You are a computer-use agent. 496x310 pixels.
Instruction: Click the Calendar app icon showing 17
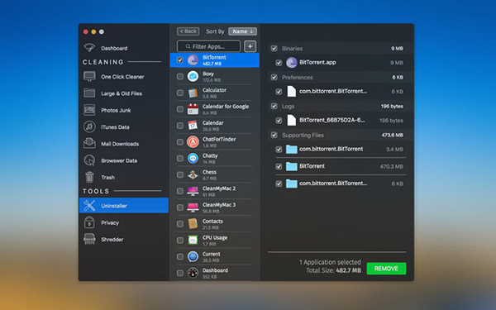coord(193,126)
